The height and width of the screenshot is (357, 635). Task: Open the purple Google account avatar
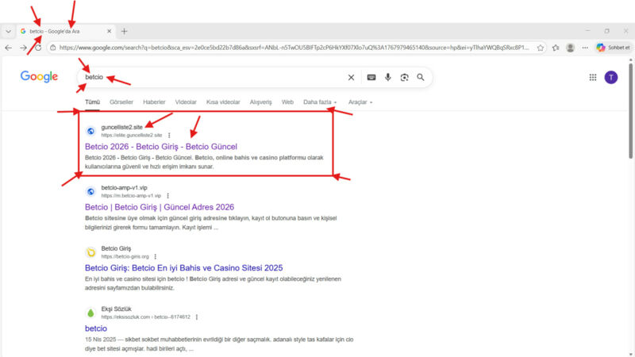pos(610,77)
